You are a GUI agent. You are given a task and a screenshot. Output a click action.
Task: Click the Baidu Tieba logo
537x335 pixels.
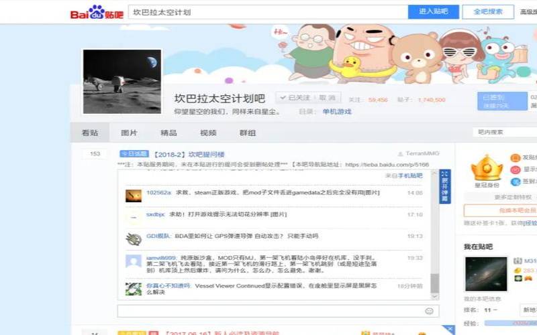[97, 13]
